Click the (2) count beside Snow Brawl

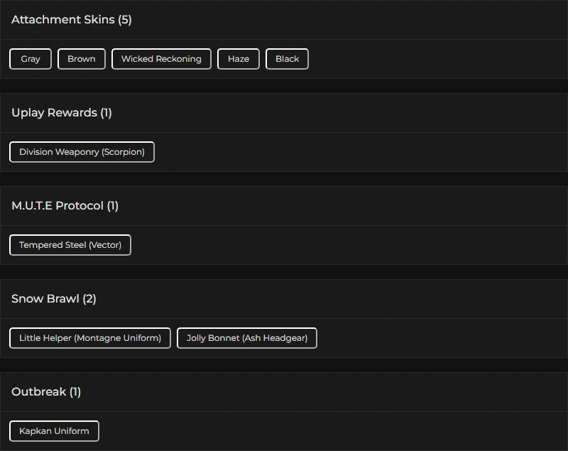89,299
